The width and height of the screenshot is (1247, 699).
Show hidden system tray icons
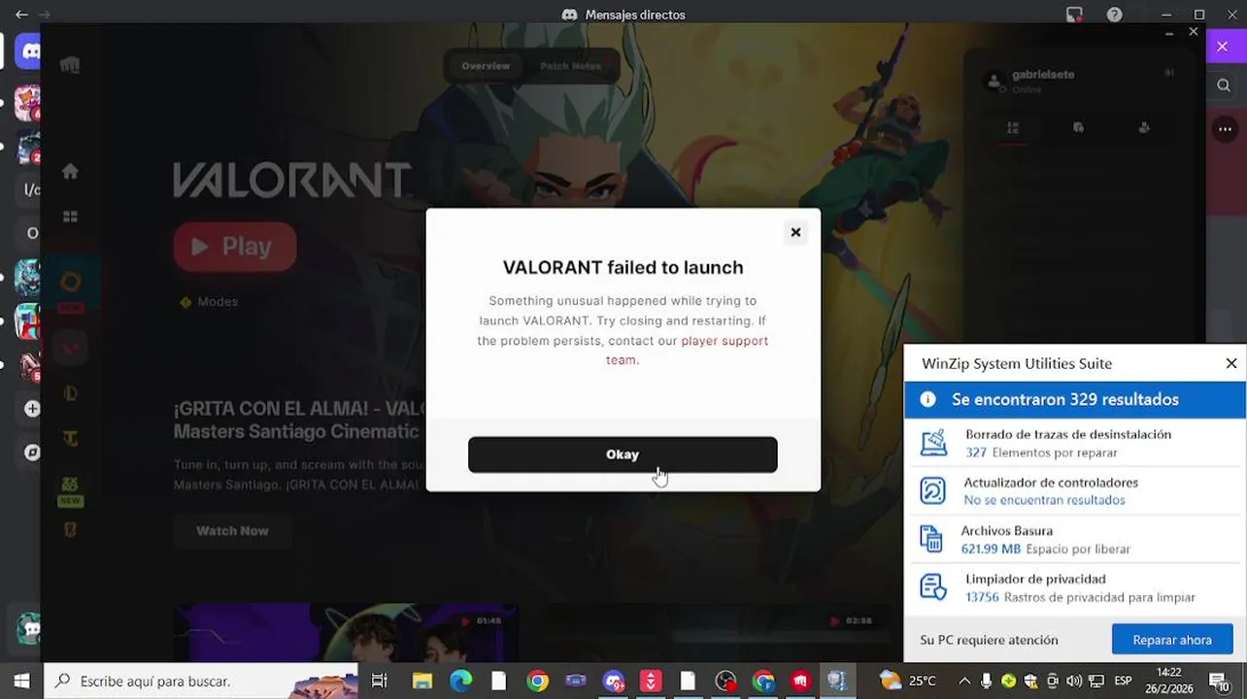pyautogui.click(x=964, y=682)
